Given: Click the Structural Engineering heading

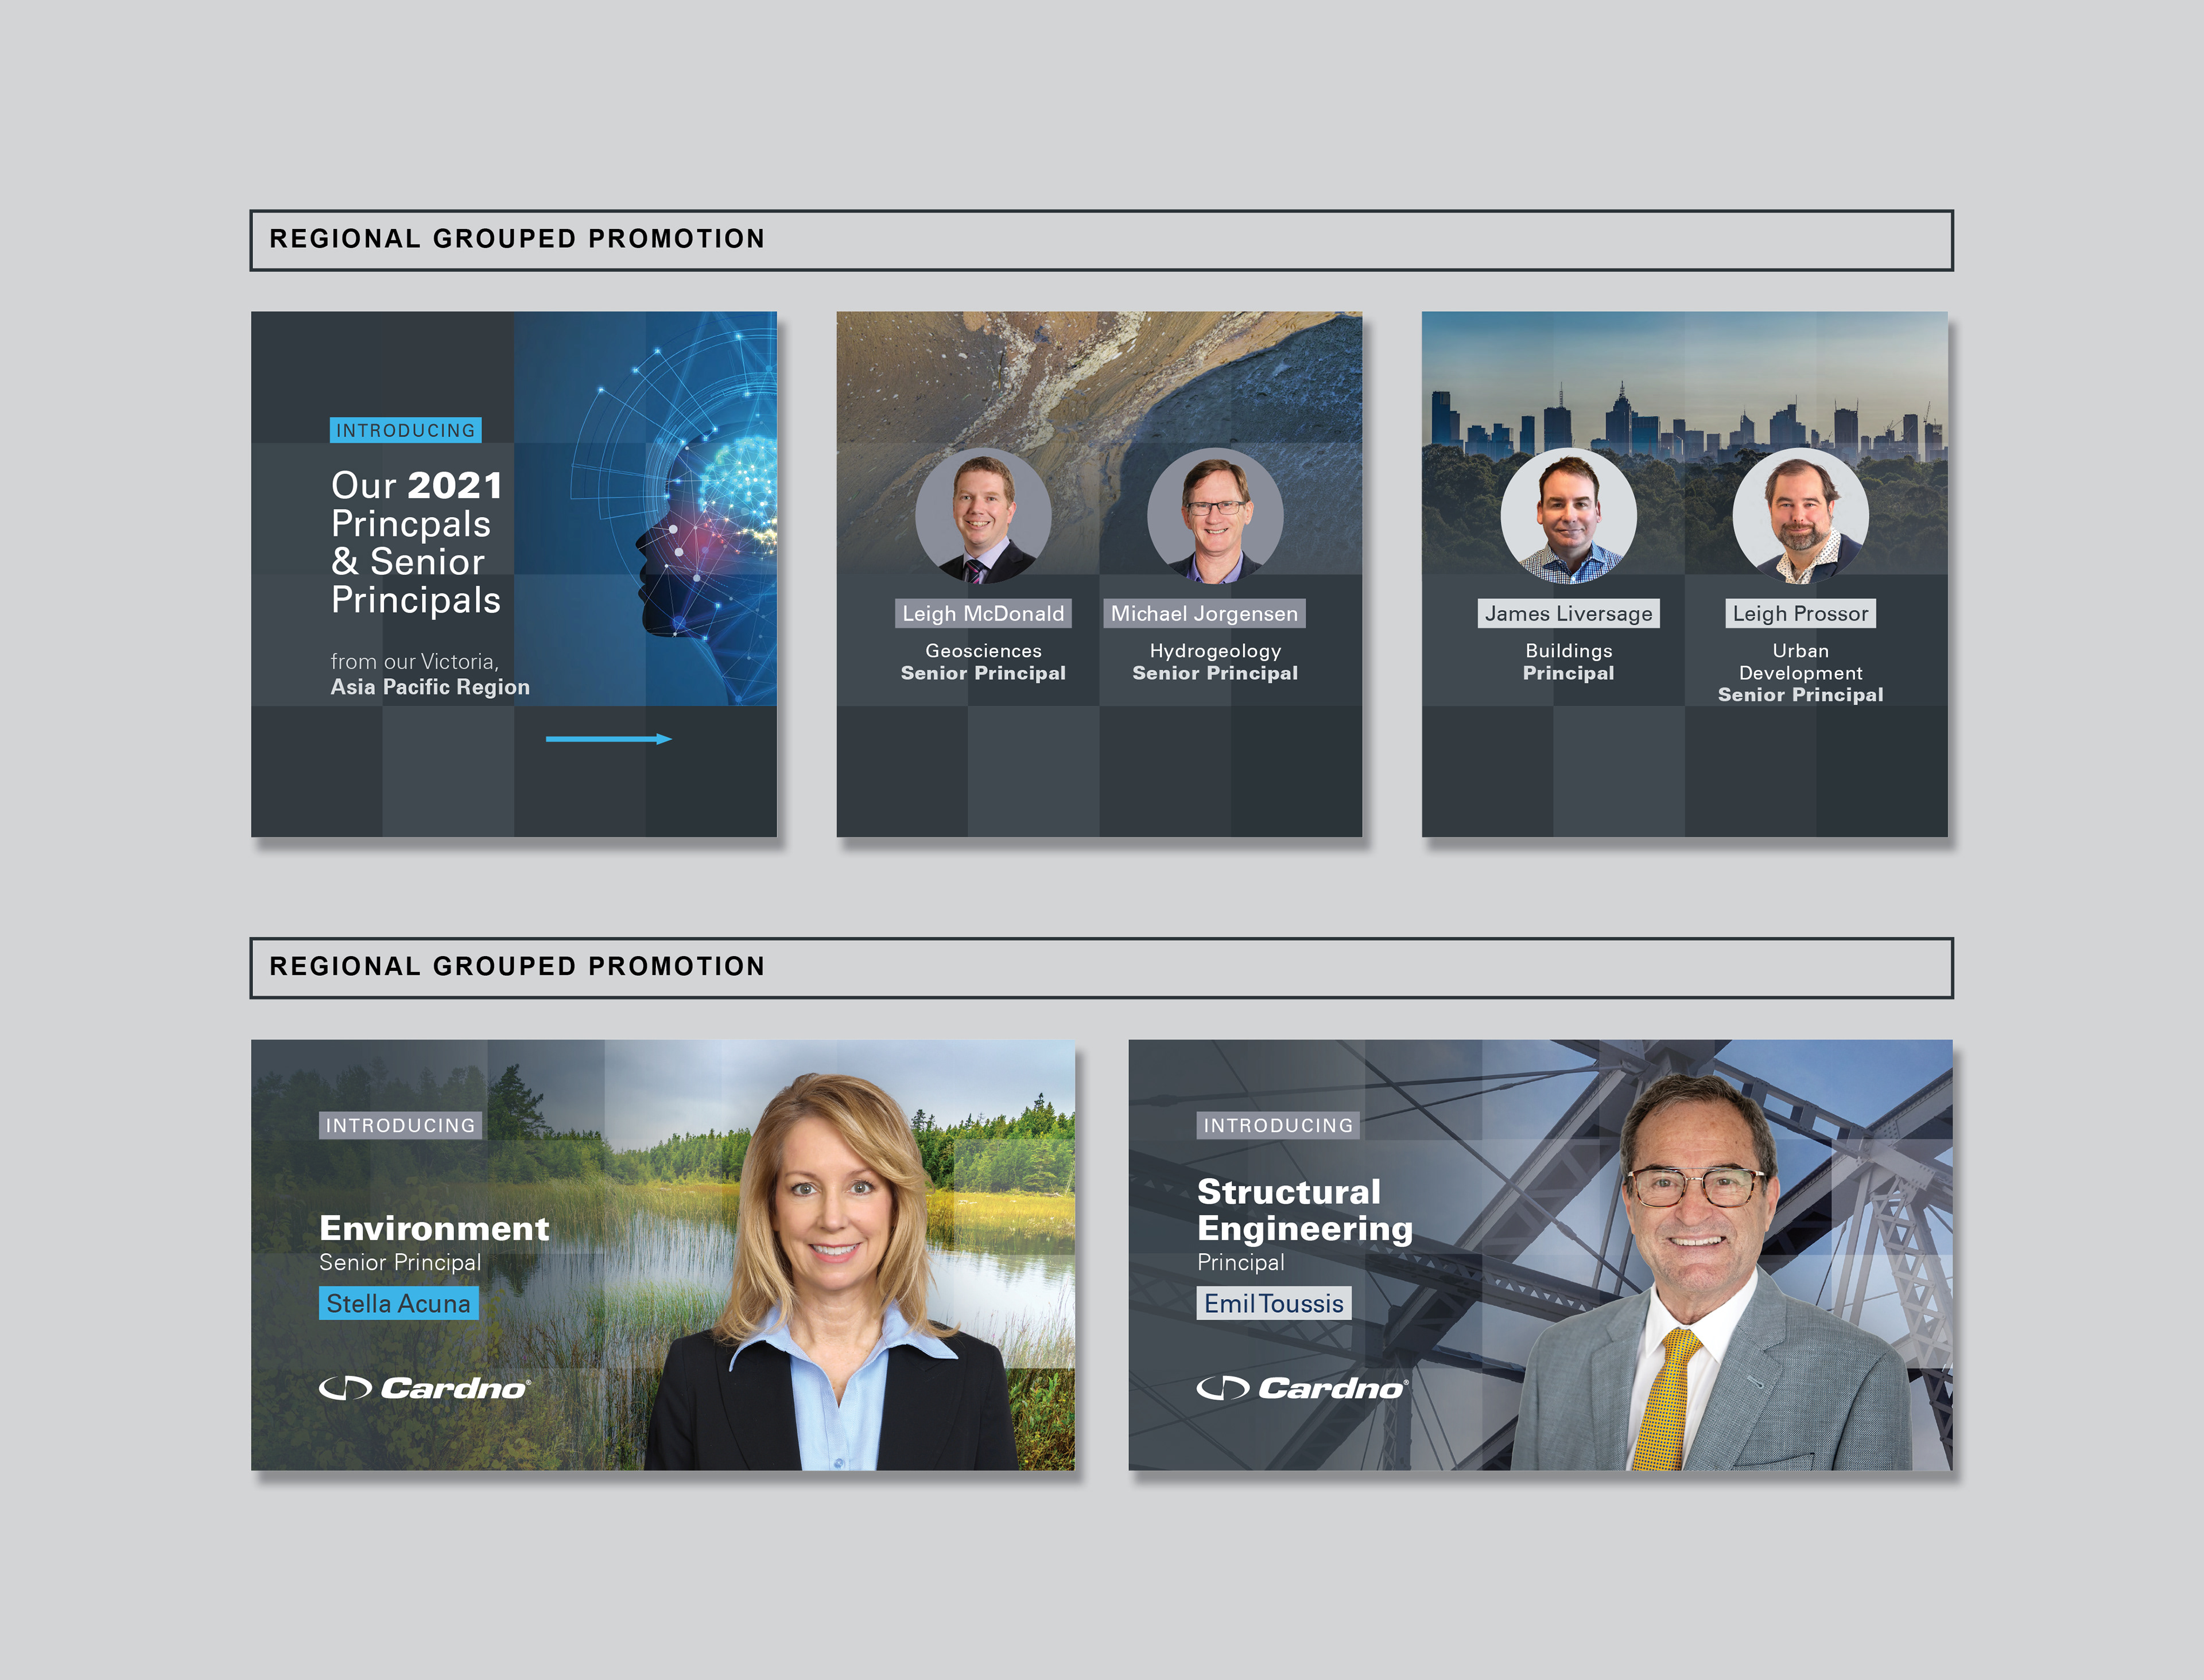Looking at the screenshot, I should tap(1305, 1209).
